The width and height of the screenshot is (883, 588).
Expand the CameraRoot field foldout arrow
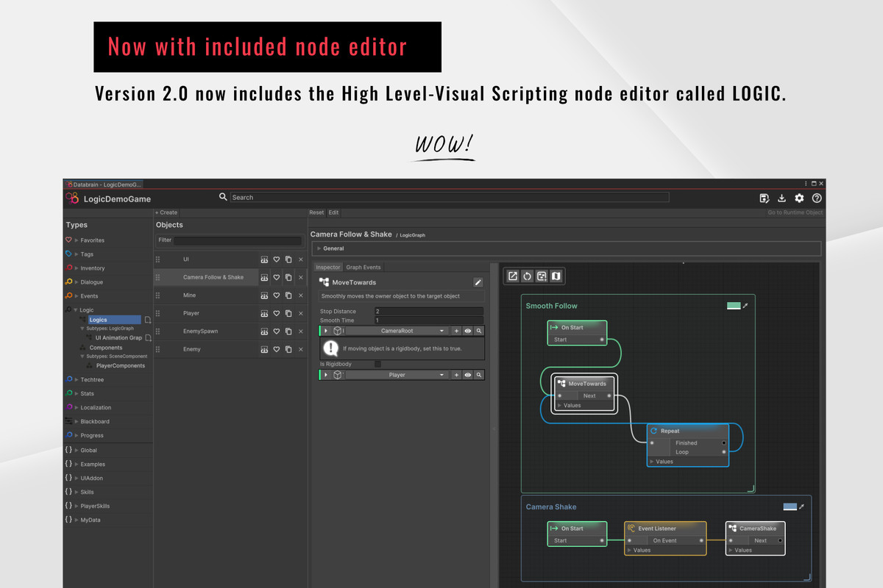326,331
